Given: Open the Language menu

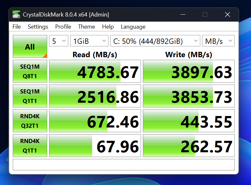Looking at the screenshot, I should coord(133,27).
